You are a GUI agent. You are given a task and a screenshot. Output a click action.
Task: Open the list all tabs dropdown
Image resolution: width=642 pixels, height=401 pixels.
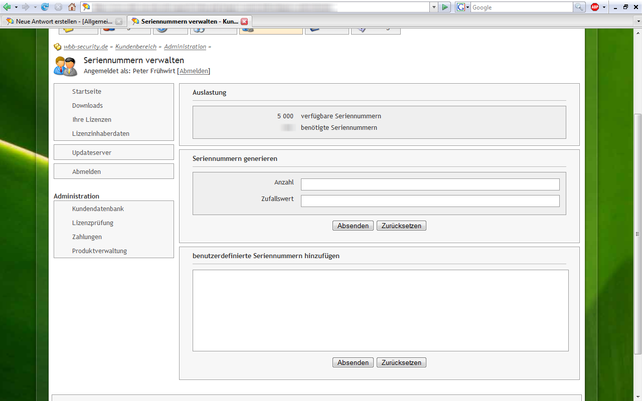pos(638,22)
